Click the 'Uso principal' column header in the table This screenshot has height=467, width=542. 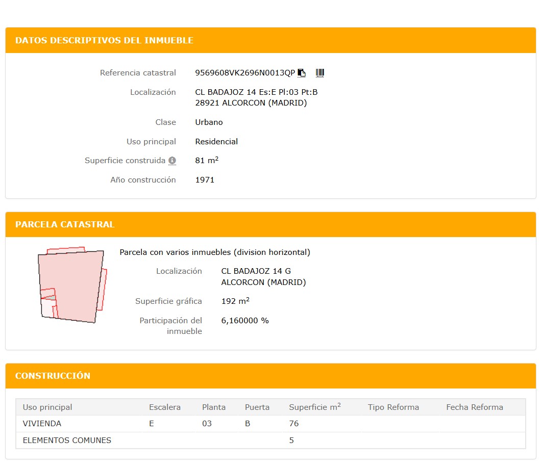[47, 407]
